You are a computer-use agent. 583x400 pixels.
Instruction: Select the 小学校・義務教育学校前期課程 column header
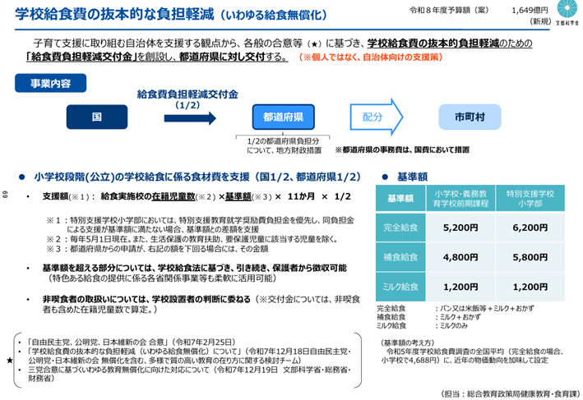click(457, 199)
